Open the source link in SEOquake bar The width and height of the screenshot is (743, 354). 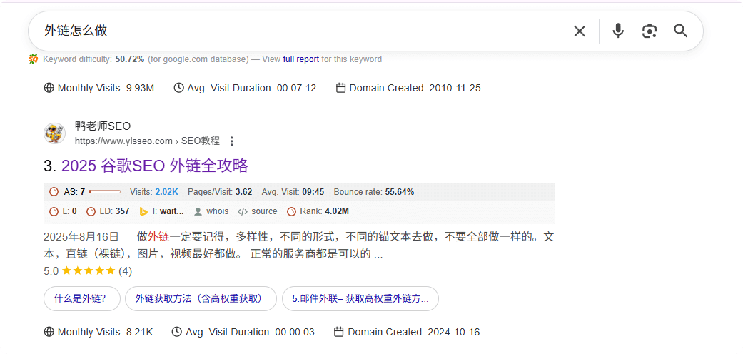(x=264, y=211)
